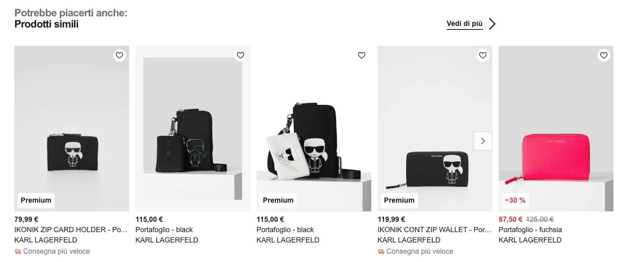Click delivery truck icon under card holder
The width and height of the screenshot is (619, 262).
(x=18, y=251)
